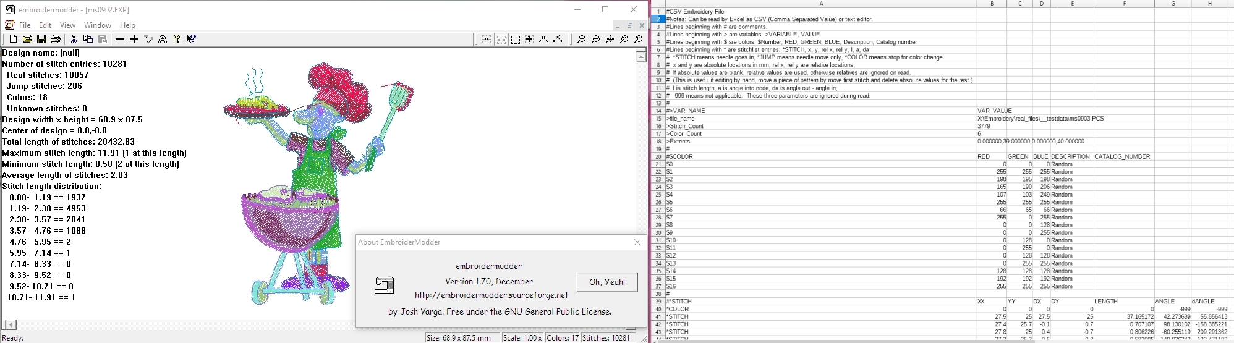Click the sewing machine icon in About dialog
The image size is (1234, 343).
385,285
